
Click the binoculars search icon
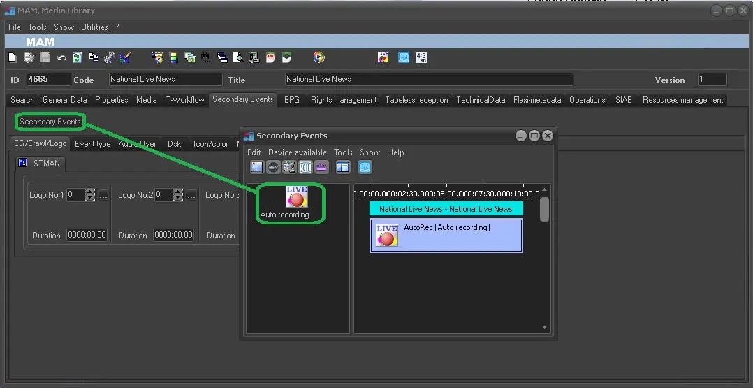(205, 58)
